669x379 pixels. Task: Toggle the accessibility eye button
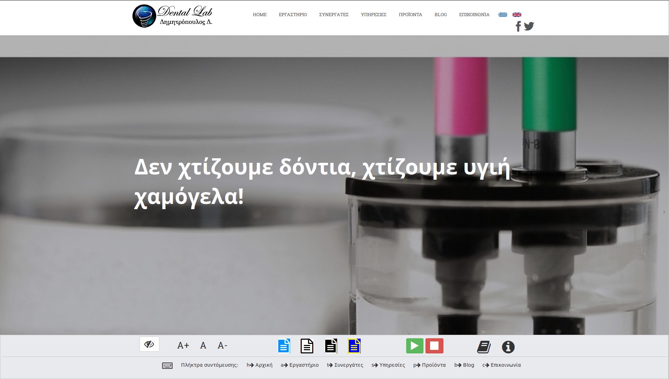pos(149,344)
